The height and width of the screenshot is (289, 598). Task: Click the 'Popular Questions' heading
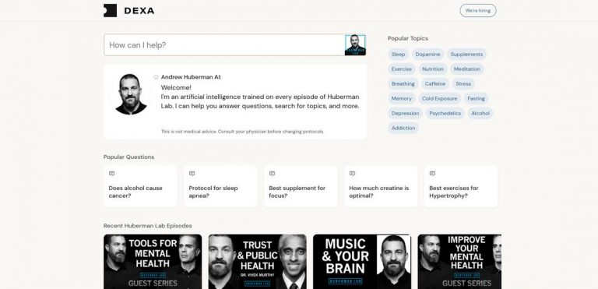(x=129, y=157)
